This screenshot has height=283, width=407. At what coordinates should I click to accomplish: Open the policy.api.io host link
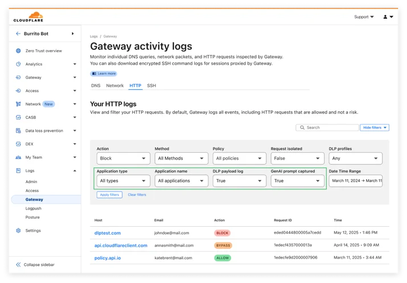pos(108,258)
